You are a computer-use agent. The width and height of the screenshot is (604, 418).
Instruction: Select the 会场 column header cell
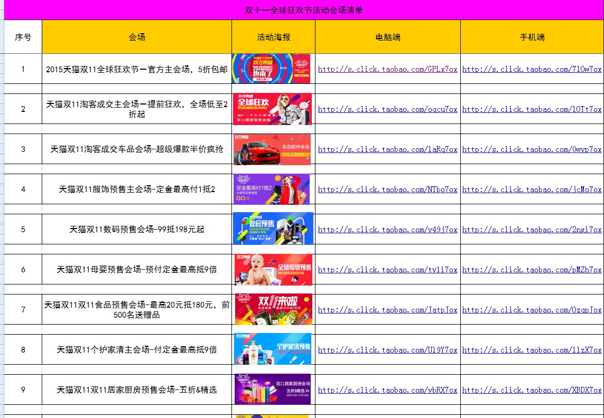[136, 37]
